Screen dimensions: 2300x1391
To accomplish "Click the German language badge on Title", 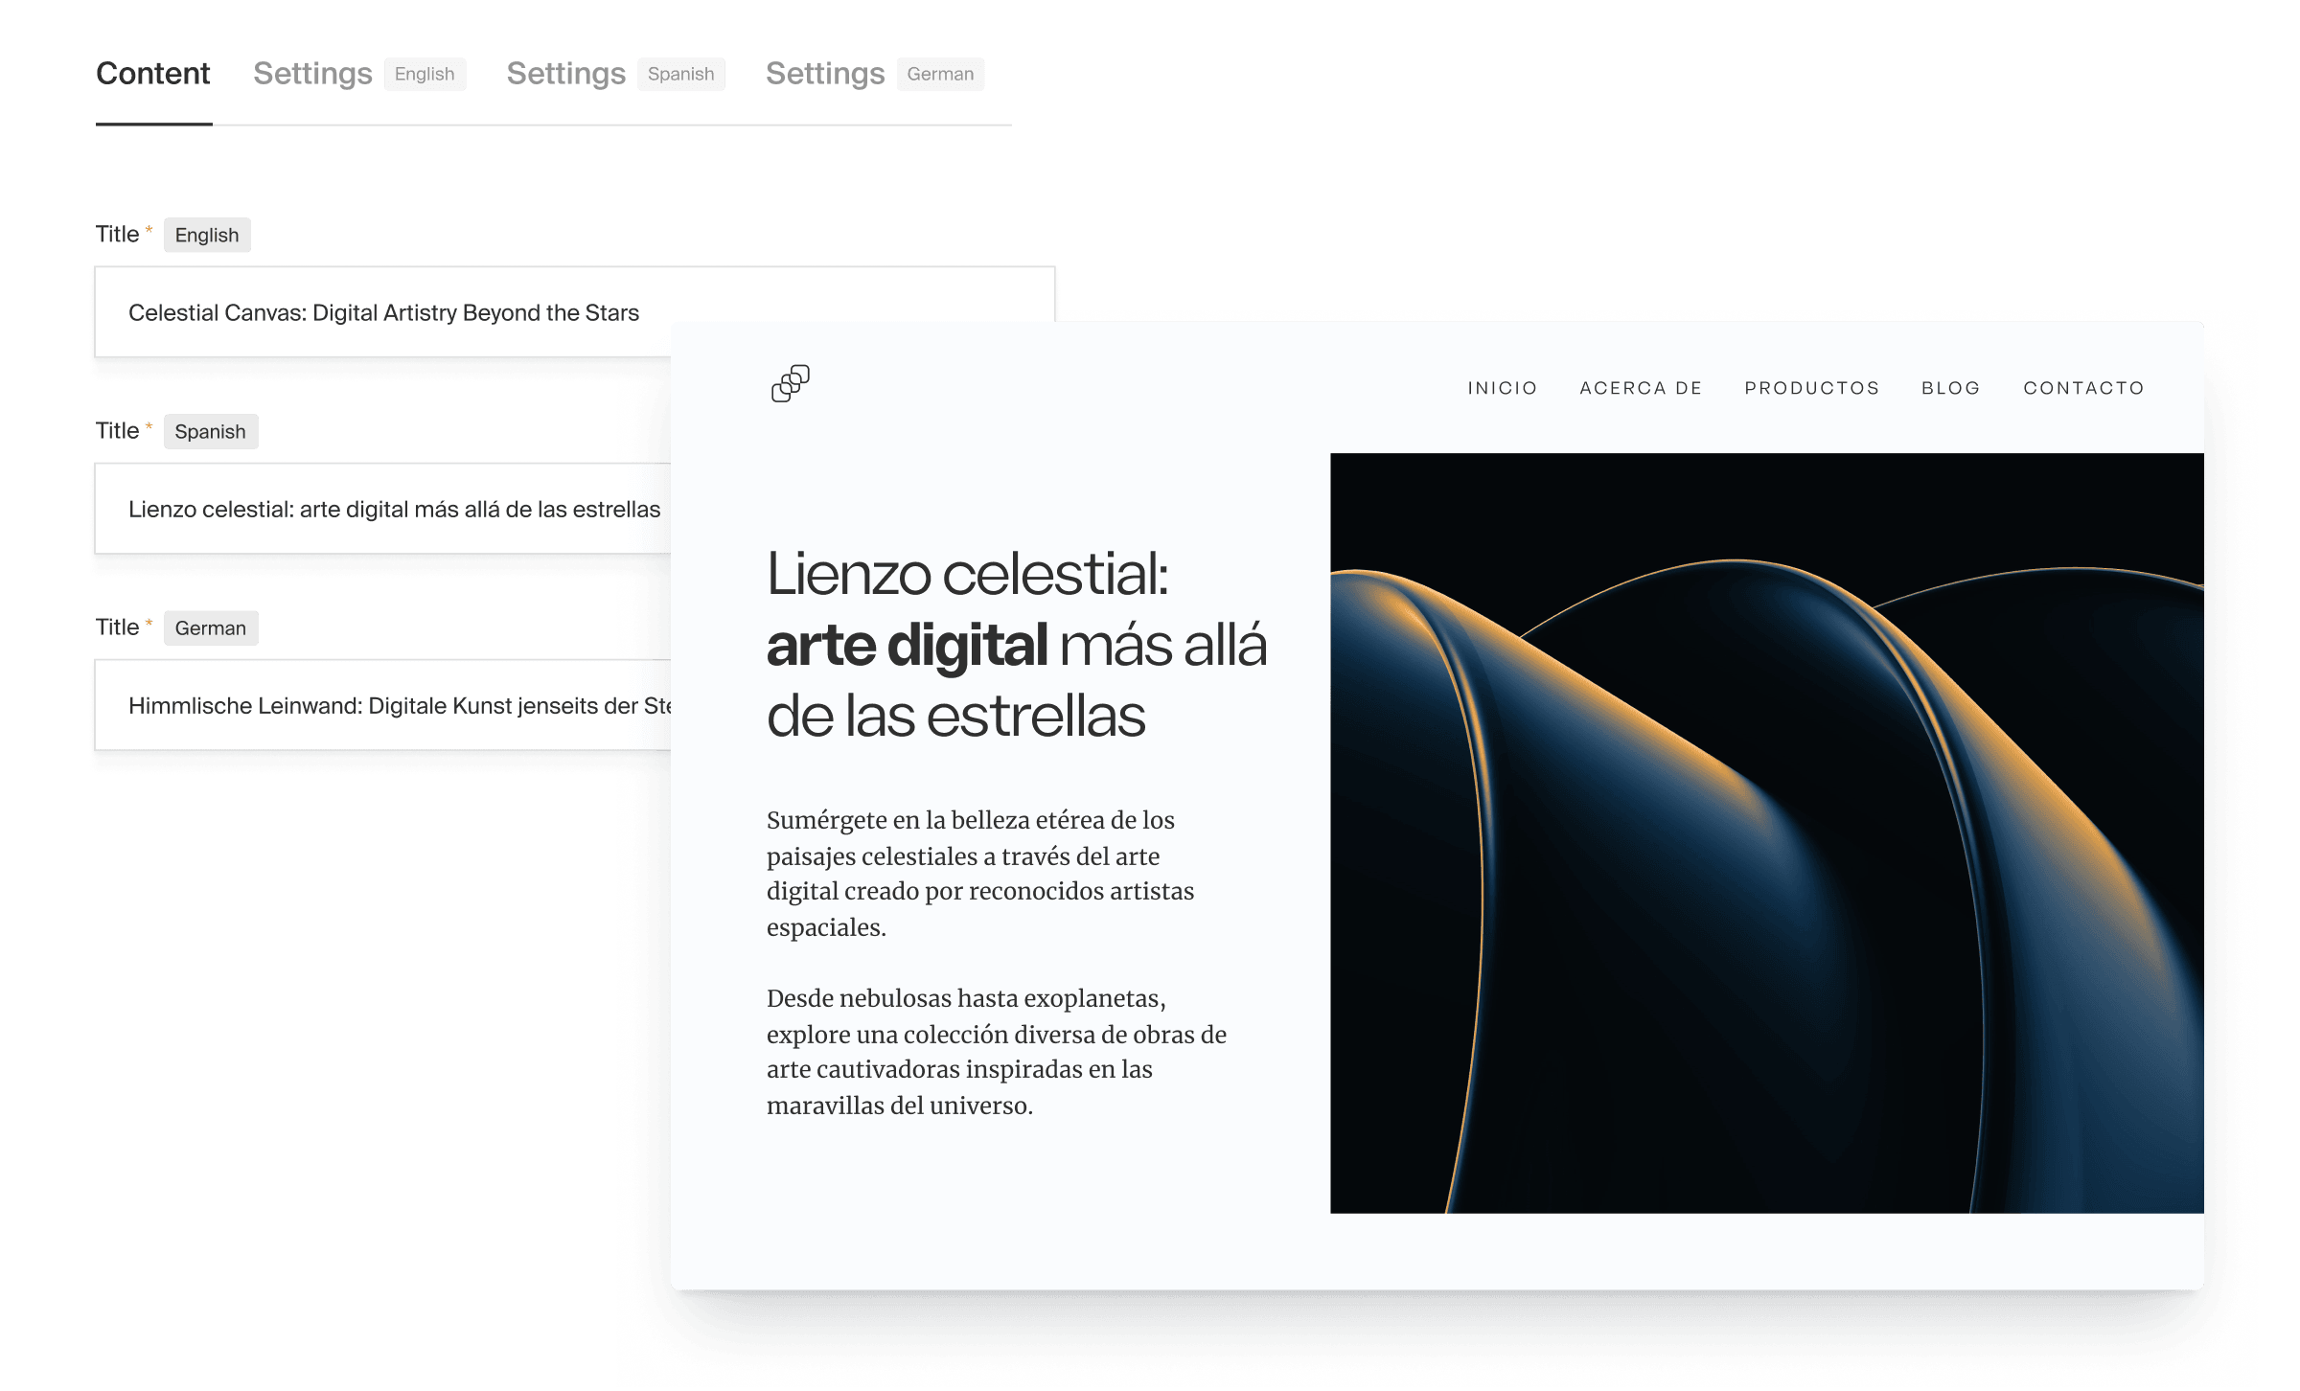I will (210, 626).
